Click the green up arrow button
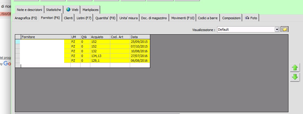Screen dimensions: 303x114 click(x=295, y=68)
